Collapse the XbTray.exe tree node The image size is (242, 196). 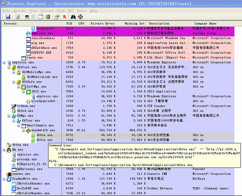(x=14, y=121)
